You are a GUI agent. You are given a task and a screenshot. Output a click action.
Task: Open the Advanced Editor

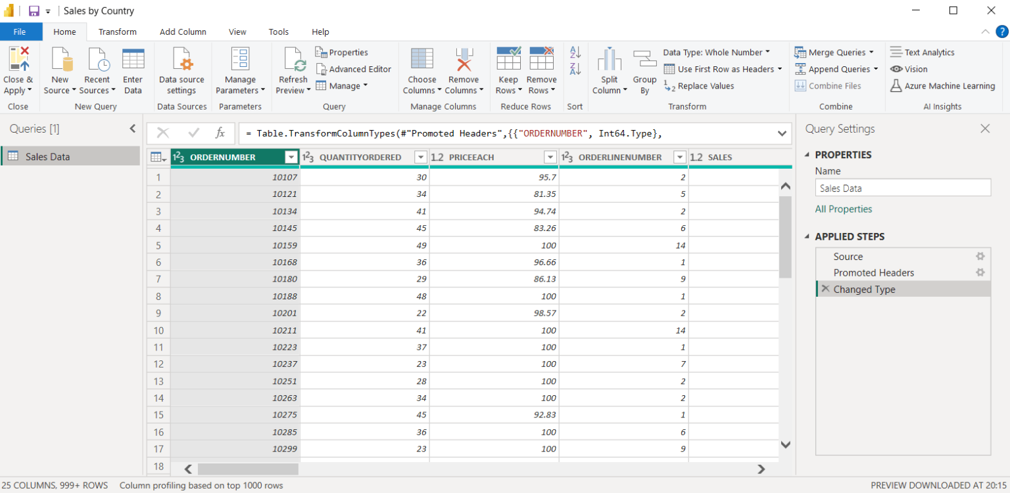pyautogui.click(x=354, y=68)
